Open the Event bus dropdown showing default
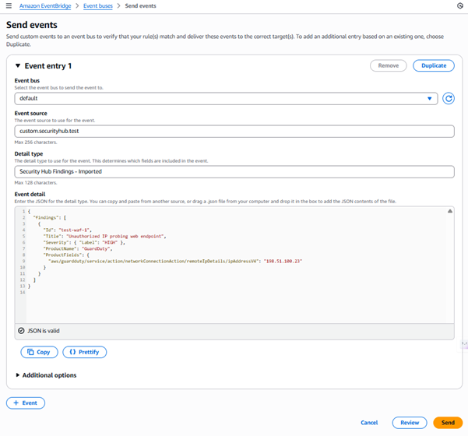Image resolution: width=468 pixels, height=436 pixels. point(226,98)
